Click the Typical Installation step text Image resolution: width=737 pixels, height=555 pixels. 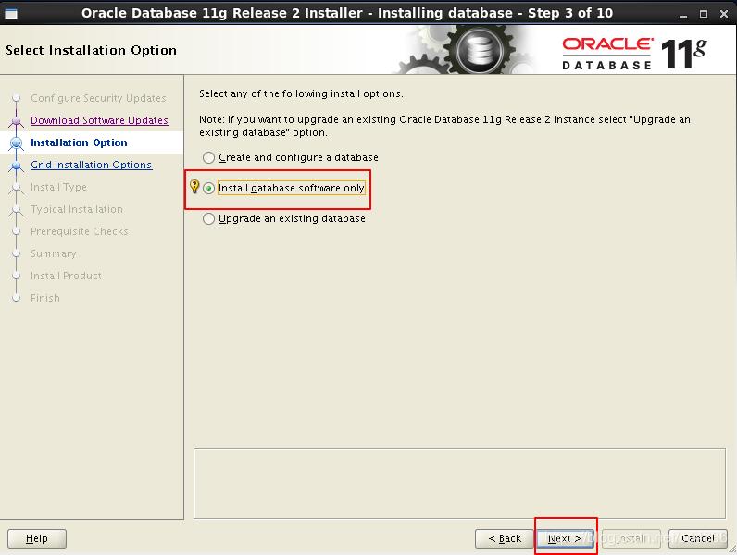77,209
